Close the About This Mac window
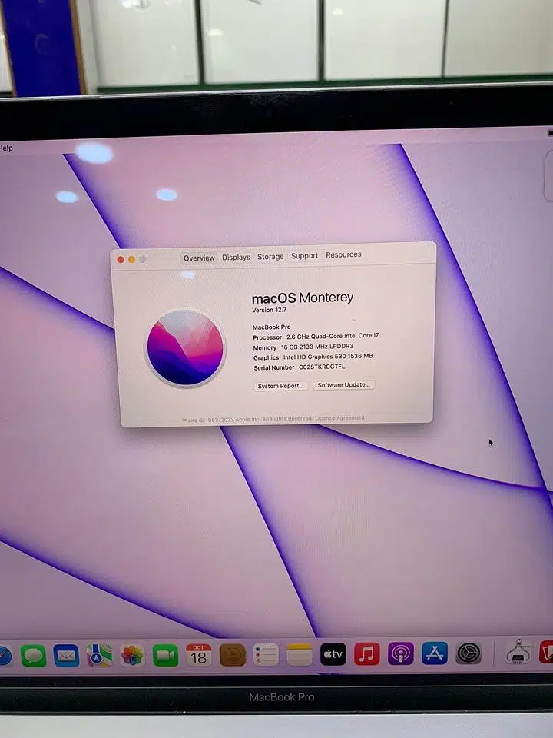Viewport: 553px width, 738px height. coord(121,260)
